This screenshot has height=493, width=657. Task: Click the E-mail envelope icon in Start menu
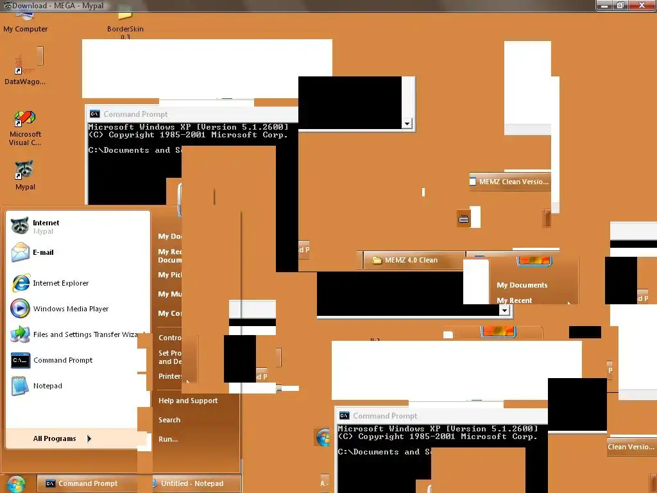coord(20,252)
